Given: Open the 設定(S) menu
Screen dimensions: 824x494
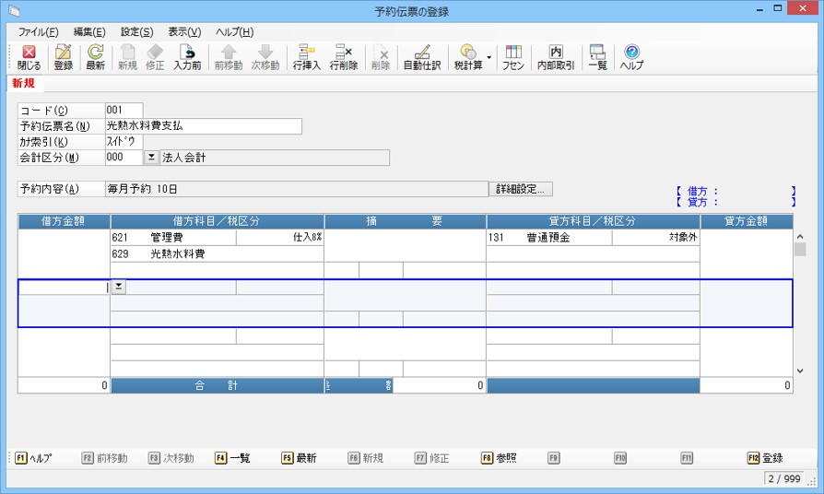Looking at the screenshot, I should 136,32.
